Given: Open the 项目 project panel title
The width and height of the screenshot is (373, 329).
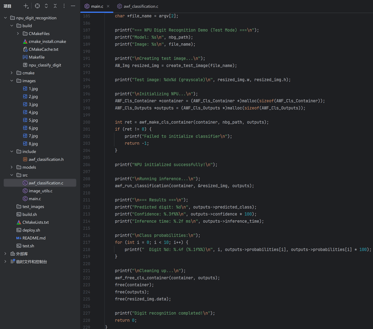Looking at the screenshot, I should 7,6.
